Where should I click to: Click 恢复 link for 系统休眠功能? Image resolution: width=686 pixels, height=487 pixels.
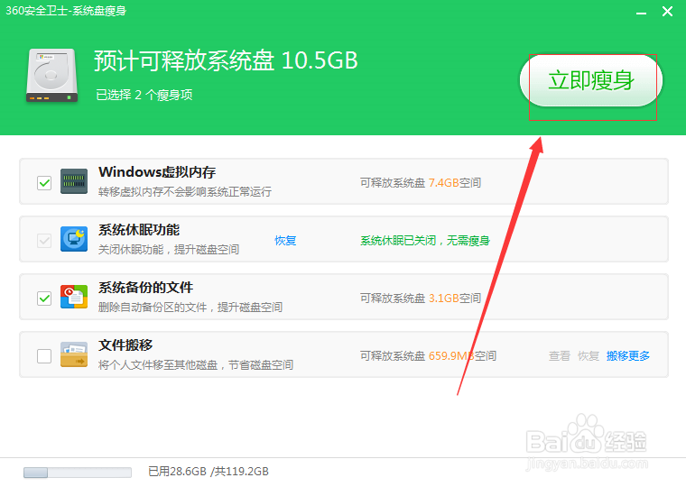point(285,241)
